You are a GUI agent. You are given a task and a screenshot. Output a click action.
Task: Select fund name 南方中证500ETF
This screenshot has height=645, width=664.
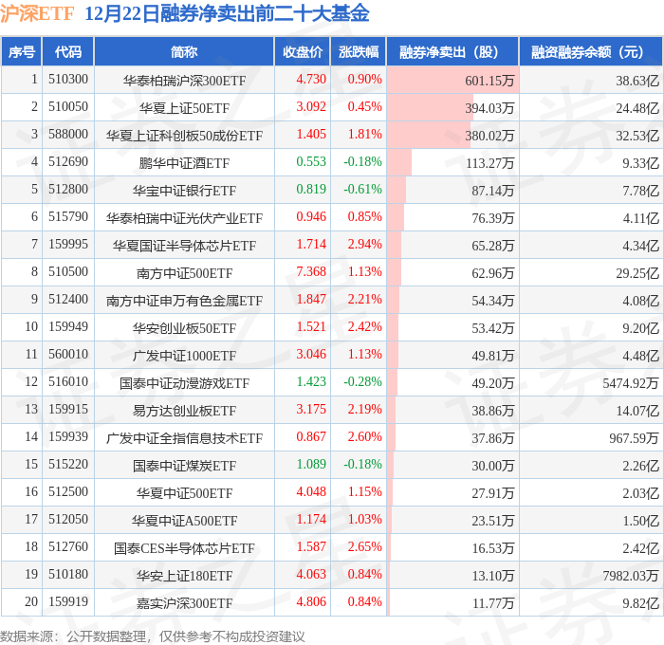[184, 273]
